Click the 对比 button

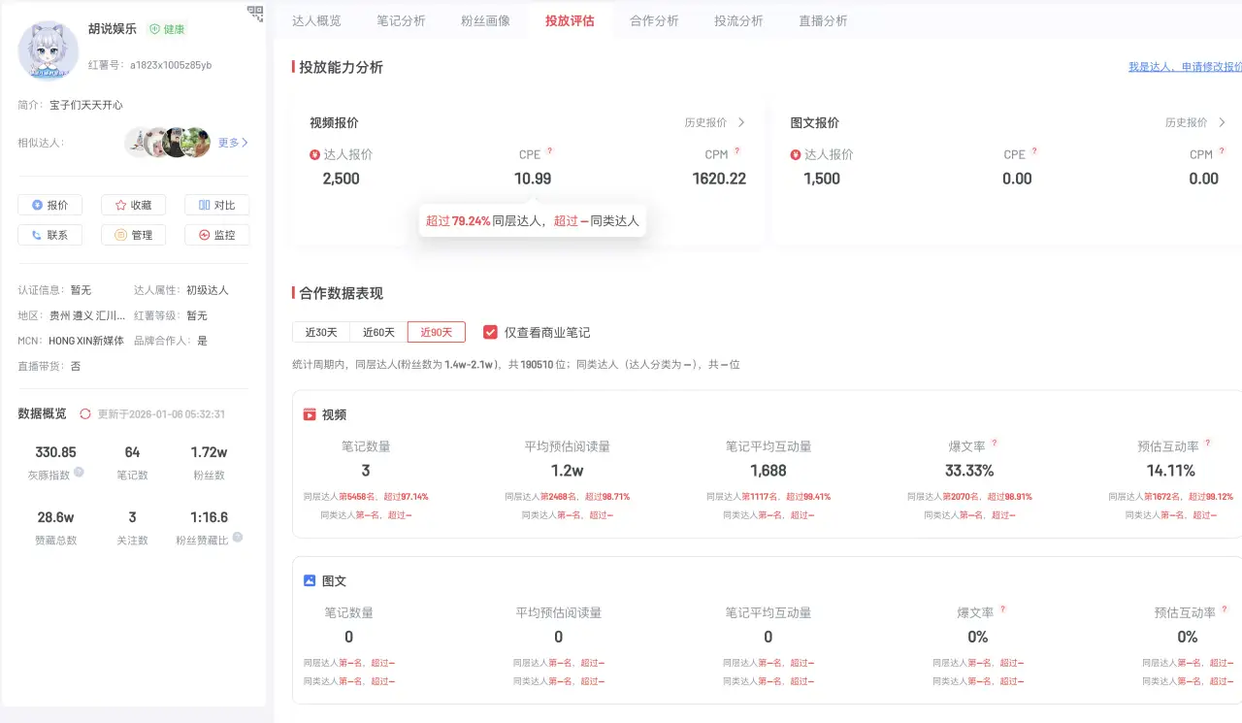pyautogui.click(x=217, y=205)
